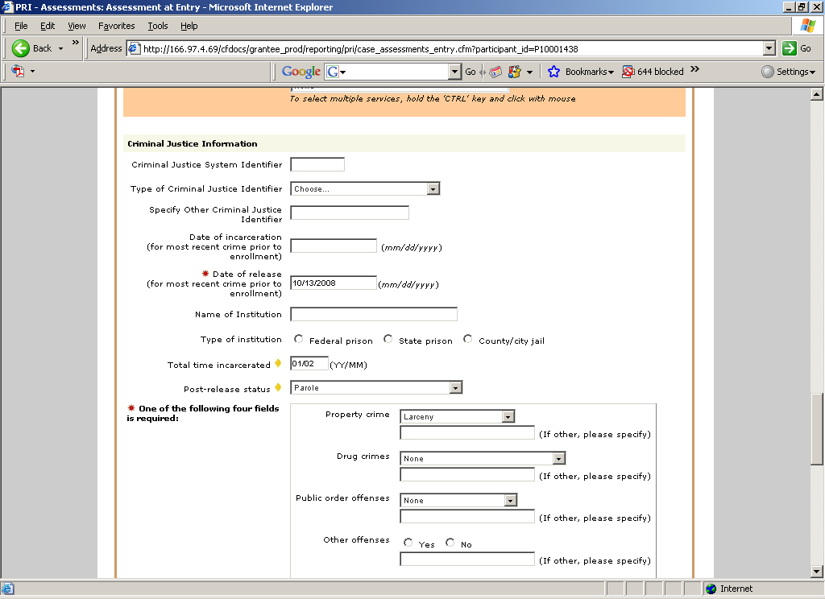Click yellow diamond beside Total time incarcerated

tap(278, 363)
